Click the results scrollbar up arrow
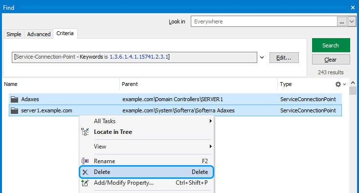Viewport: 359px width, 193px height. [353, 83]
